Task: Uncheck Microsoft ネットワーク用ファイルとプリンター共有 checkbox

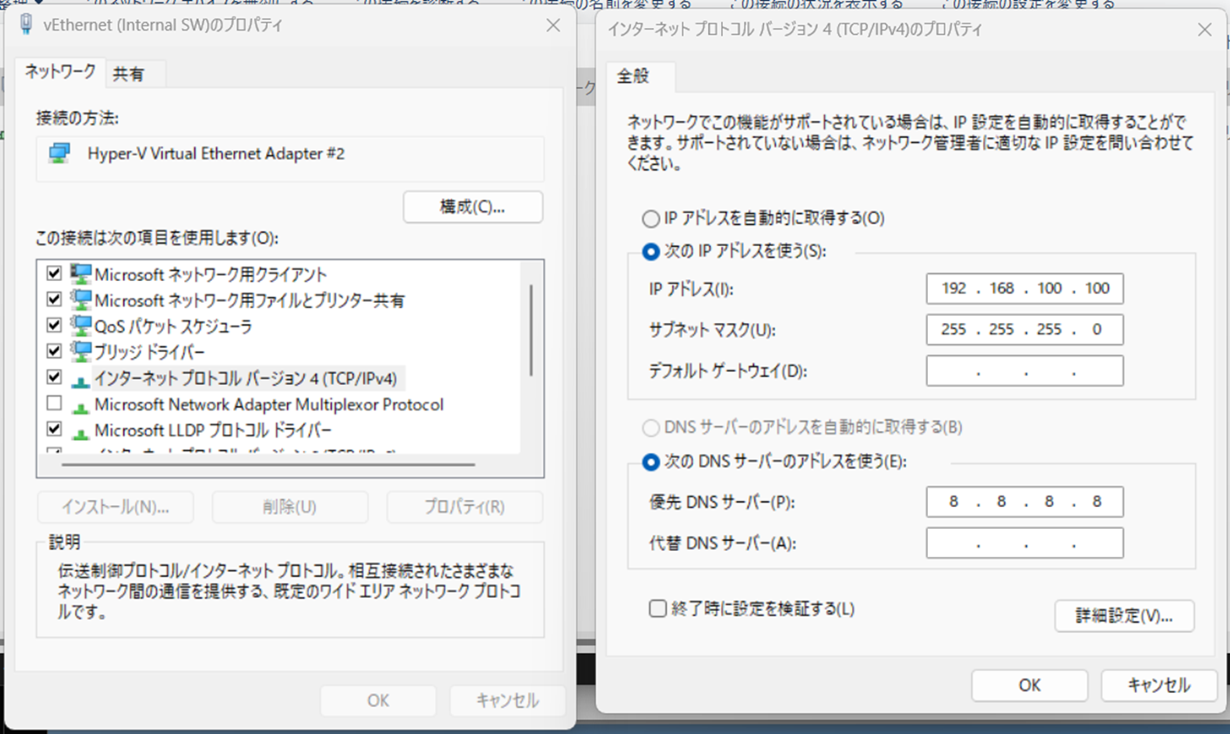Action: coord(54,299)
